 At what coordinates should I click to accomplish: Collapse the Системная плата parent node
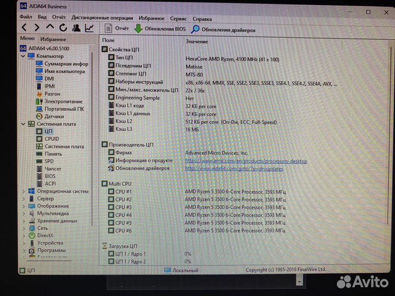pos(23,124)
